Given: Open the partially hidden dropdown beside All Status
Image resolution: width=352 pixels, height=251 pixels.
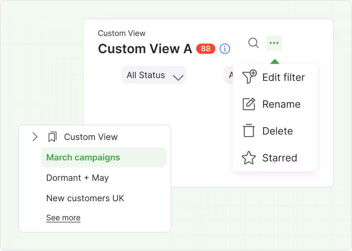Looking at the screenshot, I should click(x=229, y=75).
